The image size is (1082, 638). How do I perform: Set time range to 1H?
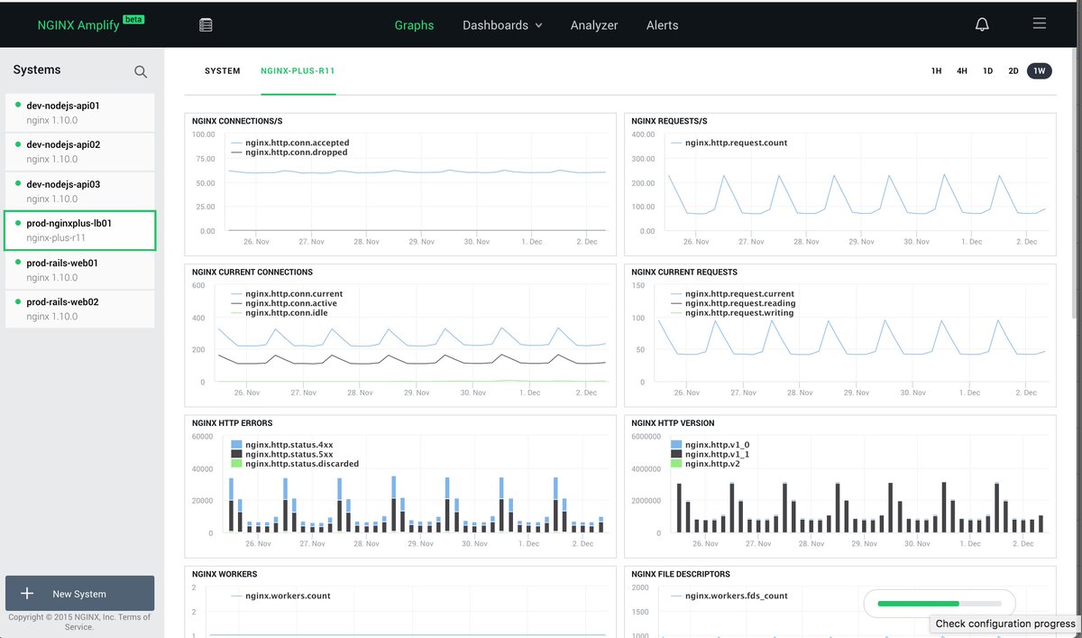click(x=937, y=71)
